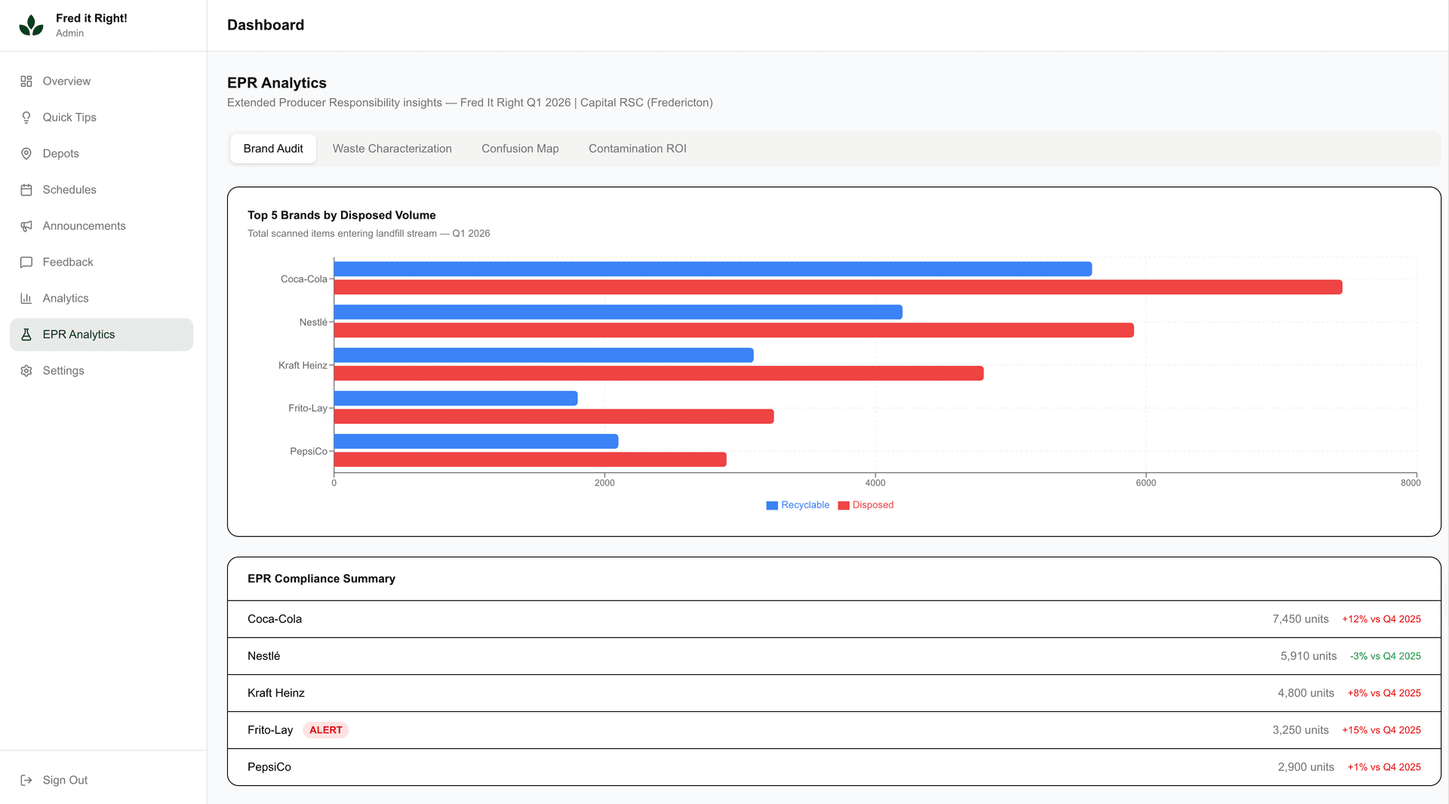1449x804 pixels.
Task: Navigate to Schedules
Action: point(101,190)
